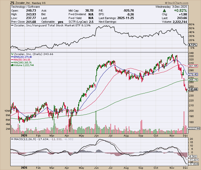Click the Next Earnings label
This screenshot has height=170, width=201.
[x=108, y=22]
